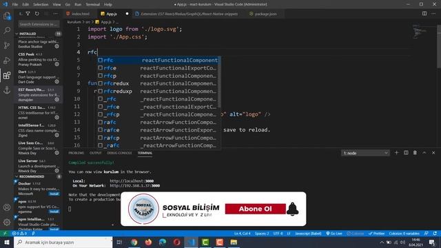Image resolution: width=441 pixels, height=248 pixels.
Task: Open the Explorer view in activity bar
Action: pos(7,16)
